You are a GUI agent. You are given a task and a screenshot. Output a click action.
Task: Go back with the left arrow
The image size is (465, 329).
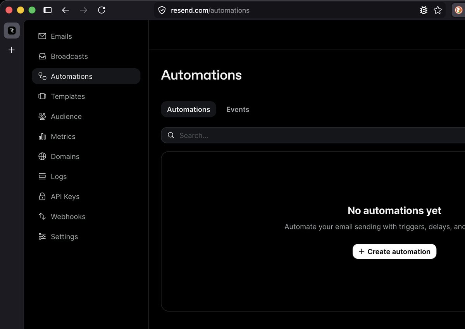click(65, 10)
